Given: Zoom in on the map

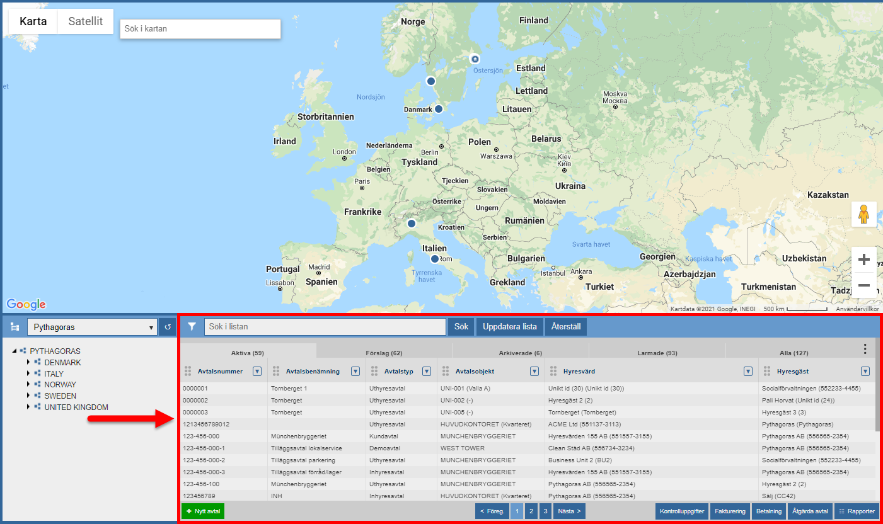Looking at the screenshot, I should click(x=863, y=259).
